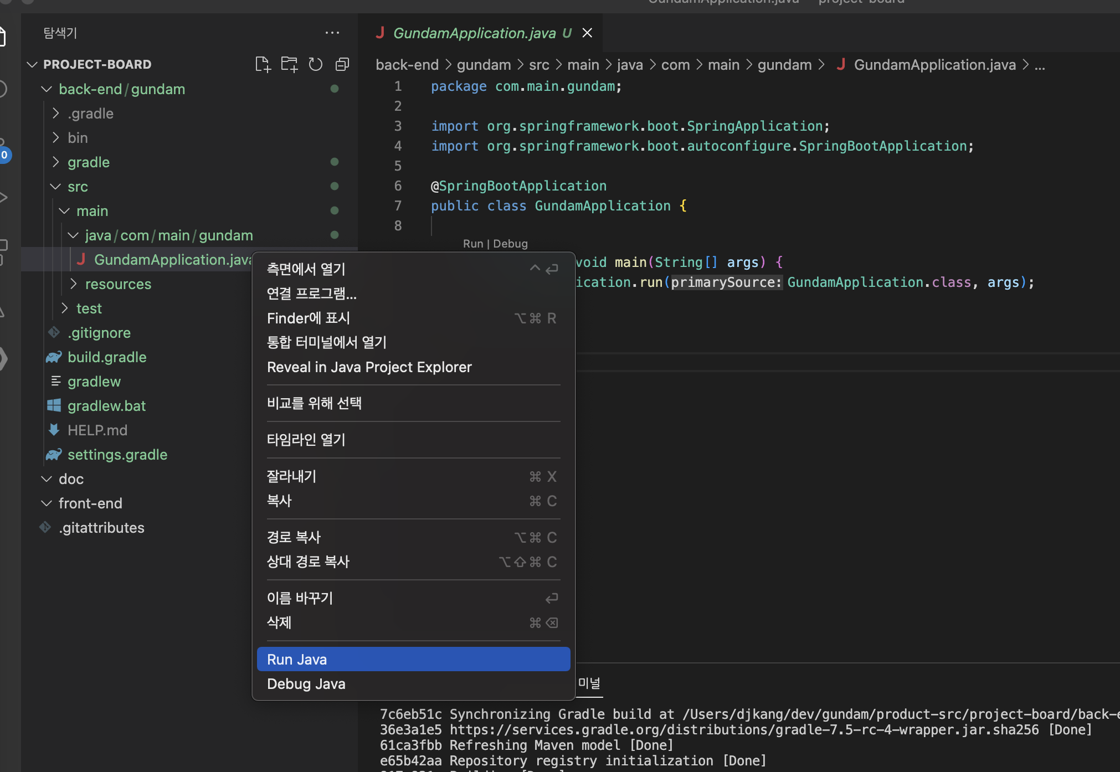Collapse the src folder
The image size is (1120, 772).
(x=78, y=187)
